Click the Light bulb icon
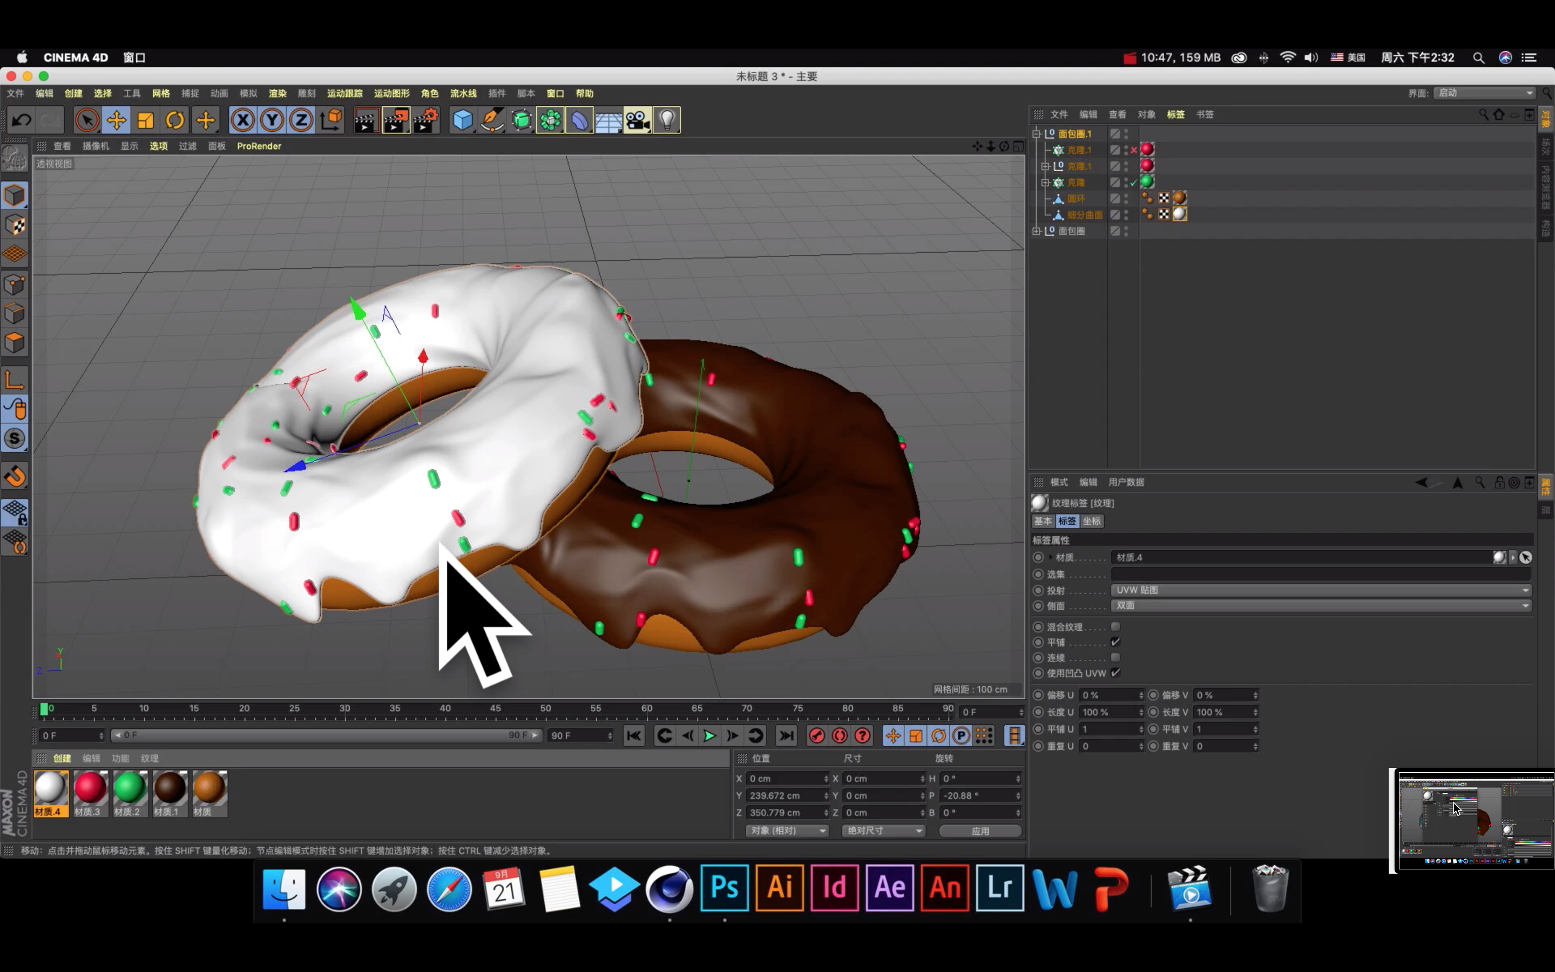 (x=667, y=120)
